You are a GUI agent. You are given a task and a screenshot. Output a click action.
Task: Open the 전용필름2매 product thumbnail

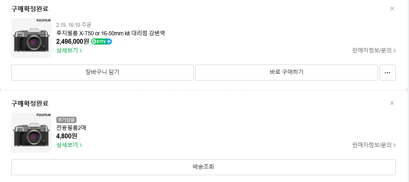(31, 133)
